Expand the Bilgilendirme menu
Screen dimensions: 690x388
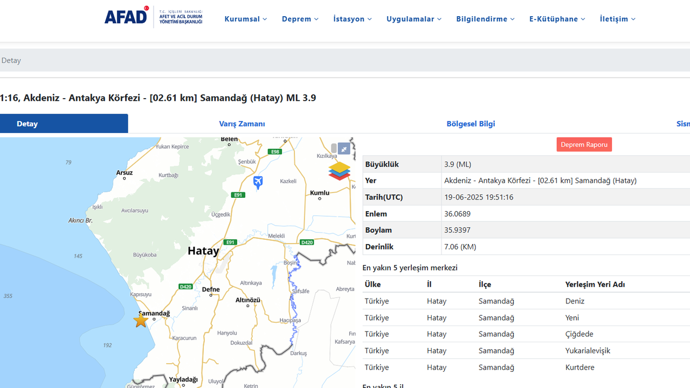(x=485, y=19)
